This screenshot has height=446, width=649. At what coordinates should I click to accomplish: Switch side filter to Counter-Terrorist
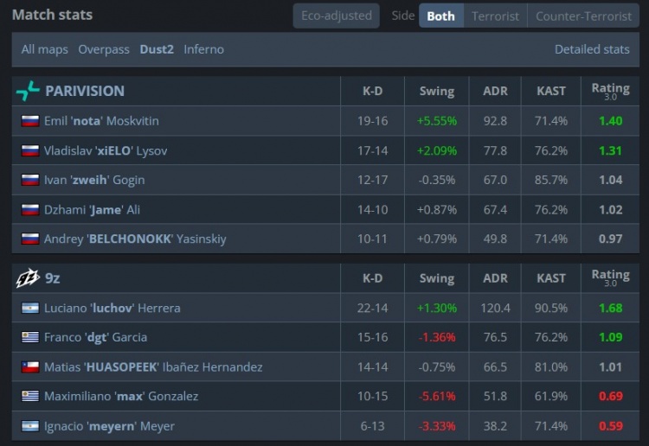point(583,16)
